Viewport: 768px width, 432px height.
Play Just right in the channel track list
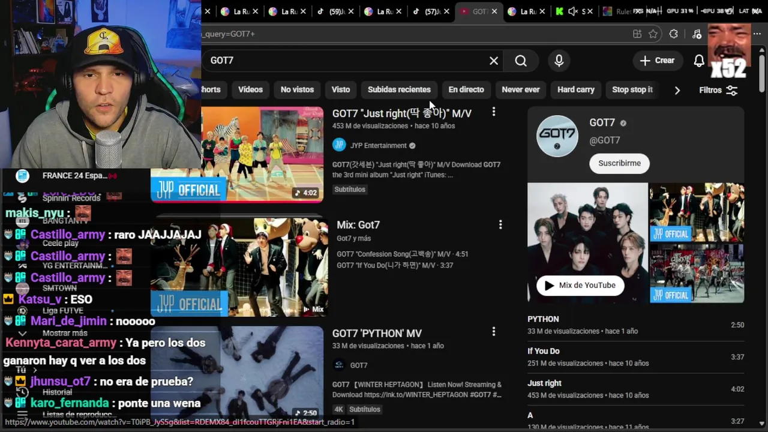[x=635, y=389]
